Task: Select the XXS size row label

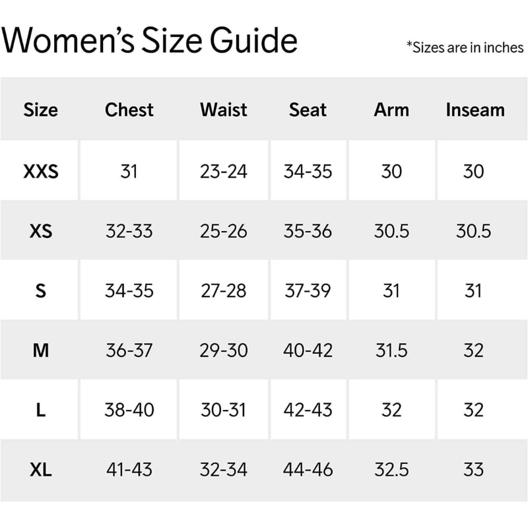Action: 40,172
